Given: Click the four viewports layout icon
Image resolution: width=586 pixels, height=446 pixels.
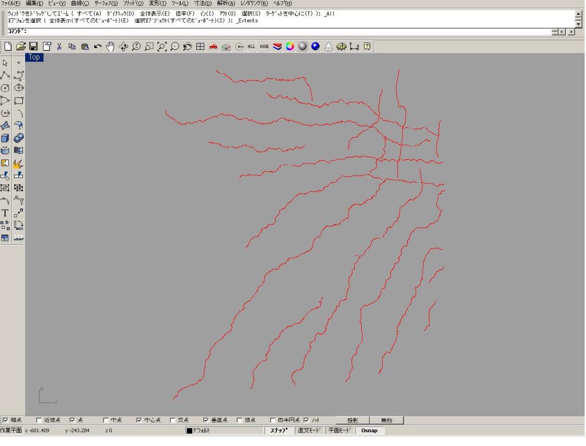Looking at the screenshot, I should click(200, 46).
